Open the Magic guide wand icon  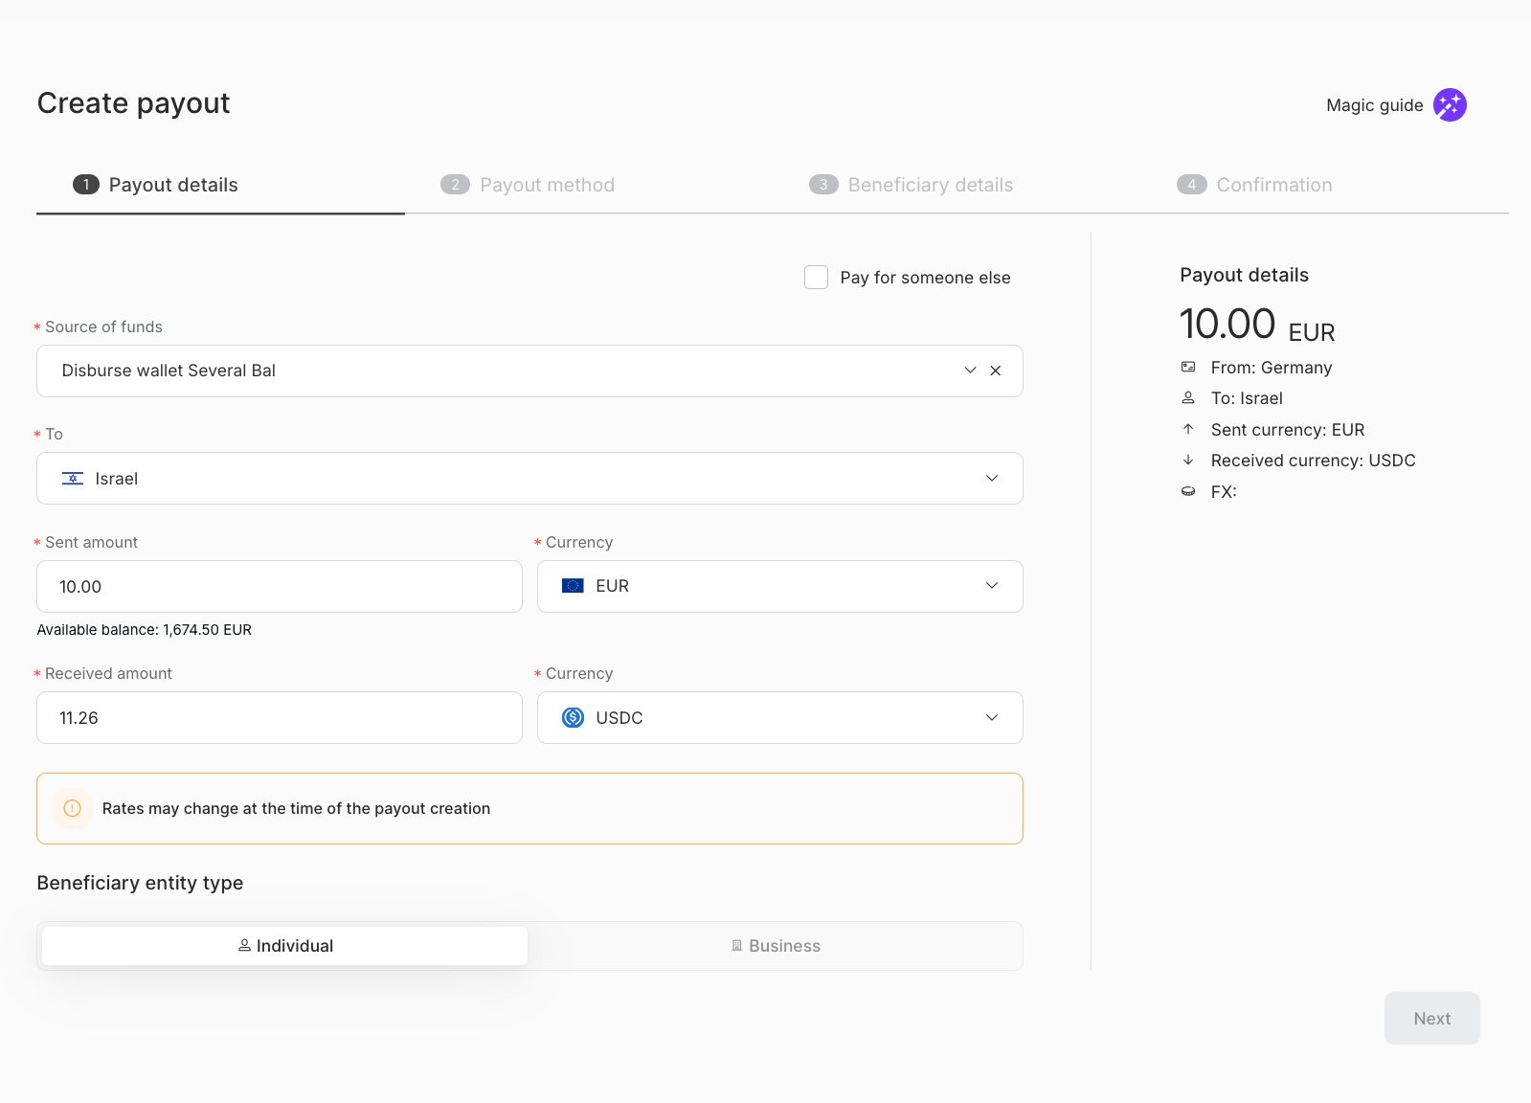(1449, 105)
